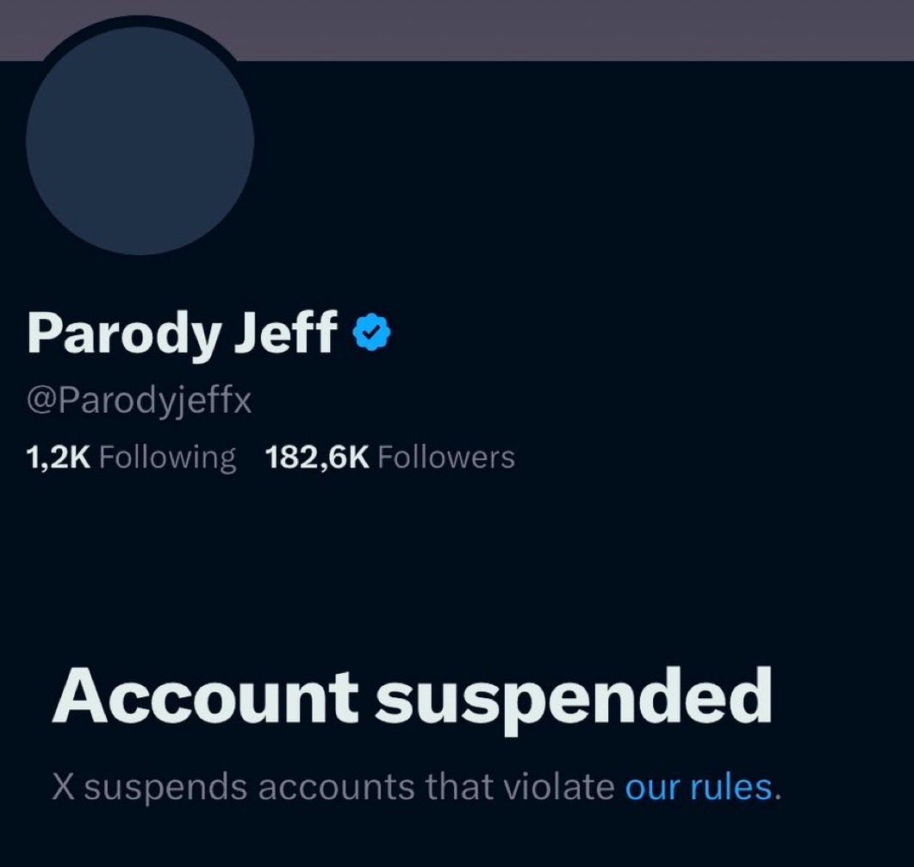
Task: Click the word 'our' in blue link
Action: [652, 789]
